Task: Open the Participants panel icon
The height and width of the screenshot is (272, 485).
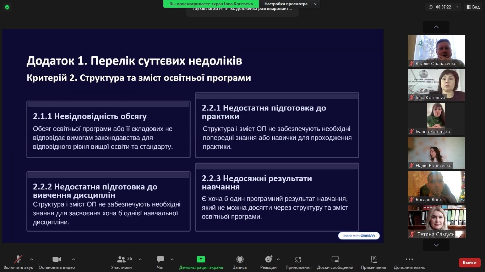Action: [121, 260]
